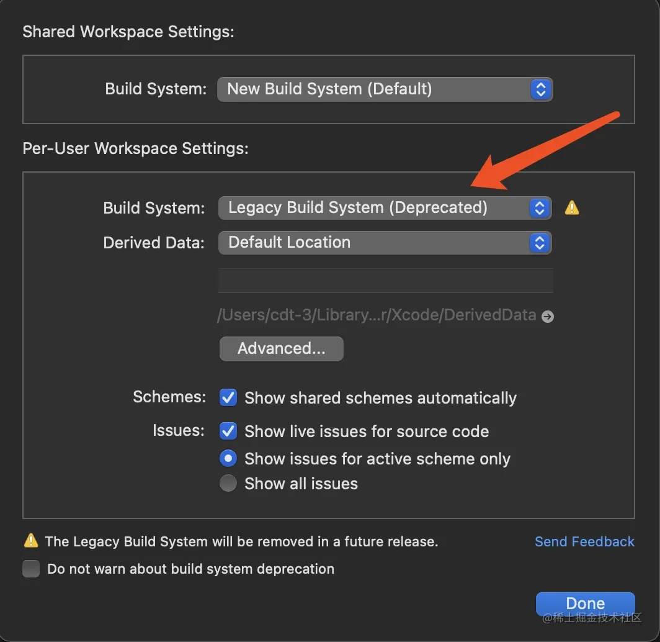Click the empty derived data path field
Image resolution: width=660 pixels, height=642 pixels.
coord(385,281)
